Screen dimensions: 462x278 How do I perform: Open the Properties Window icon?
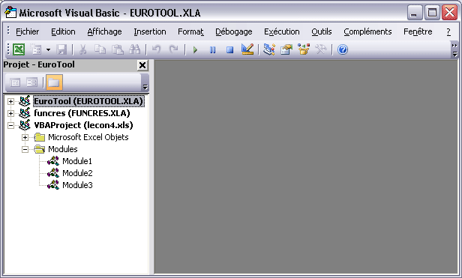(286, 49)
